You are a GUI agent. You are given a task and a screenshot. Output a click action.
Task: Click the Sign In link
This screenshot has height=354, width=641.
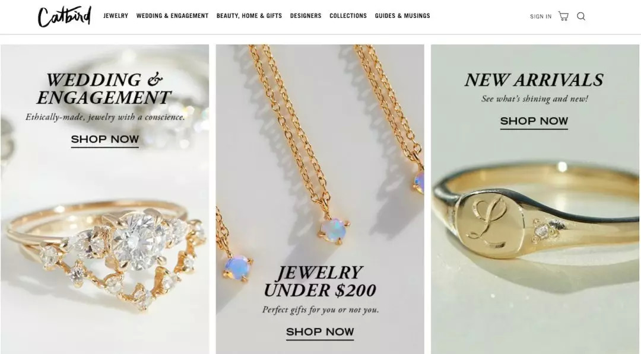point(541,17)
